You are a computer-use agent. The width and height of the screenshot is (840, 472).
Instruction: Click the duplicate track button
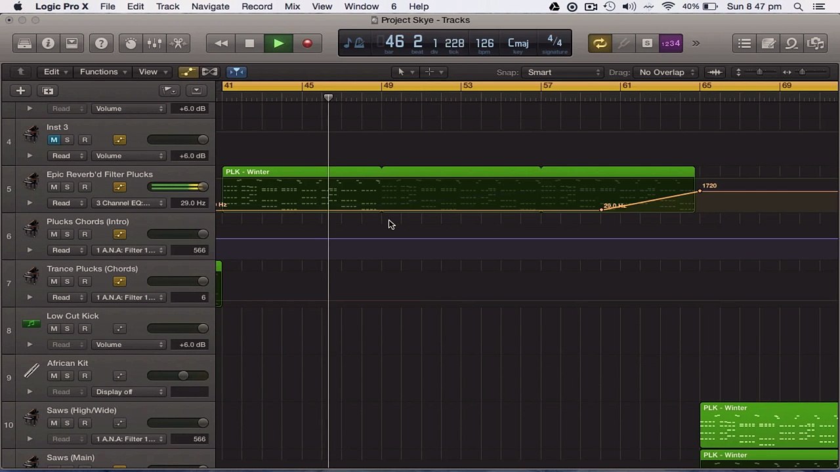click(48, 90)
